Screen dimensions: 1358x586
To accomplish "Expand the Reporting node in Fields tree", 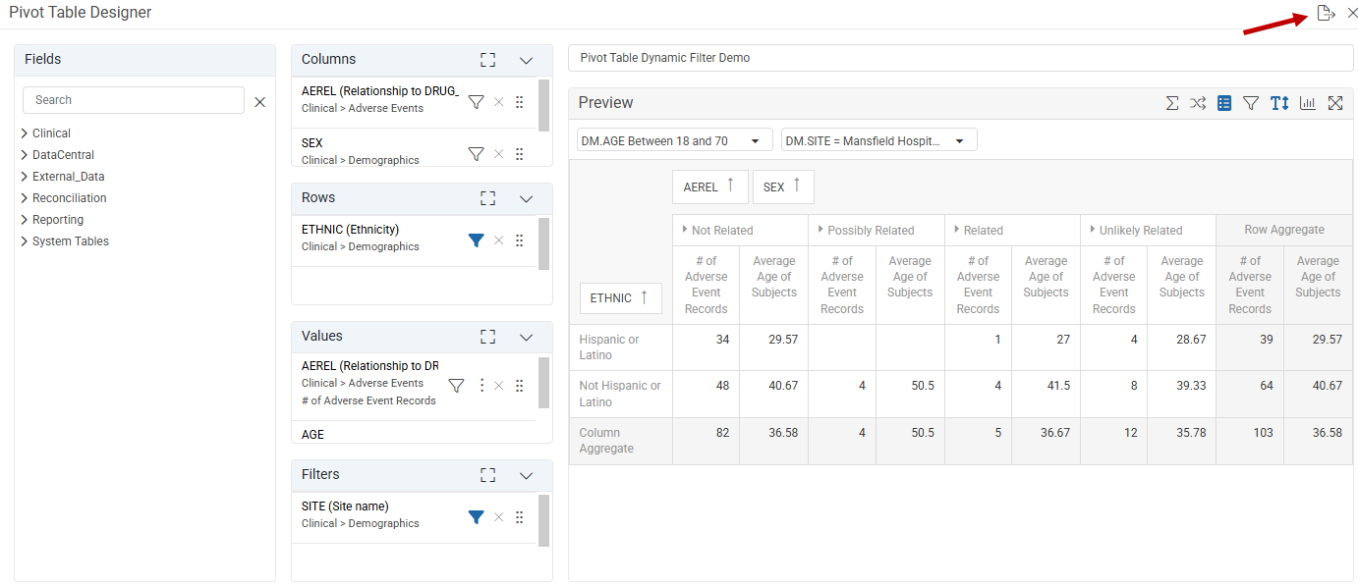I will 24,220.
